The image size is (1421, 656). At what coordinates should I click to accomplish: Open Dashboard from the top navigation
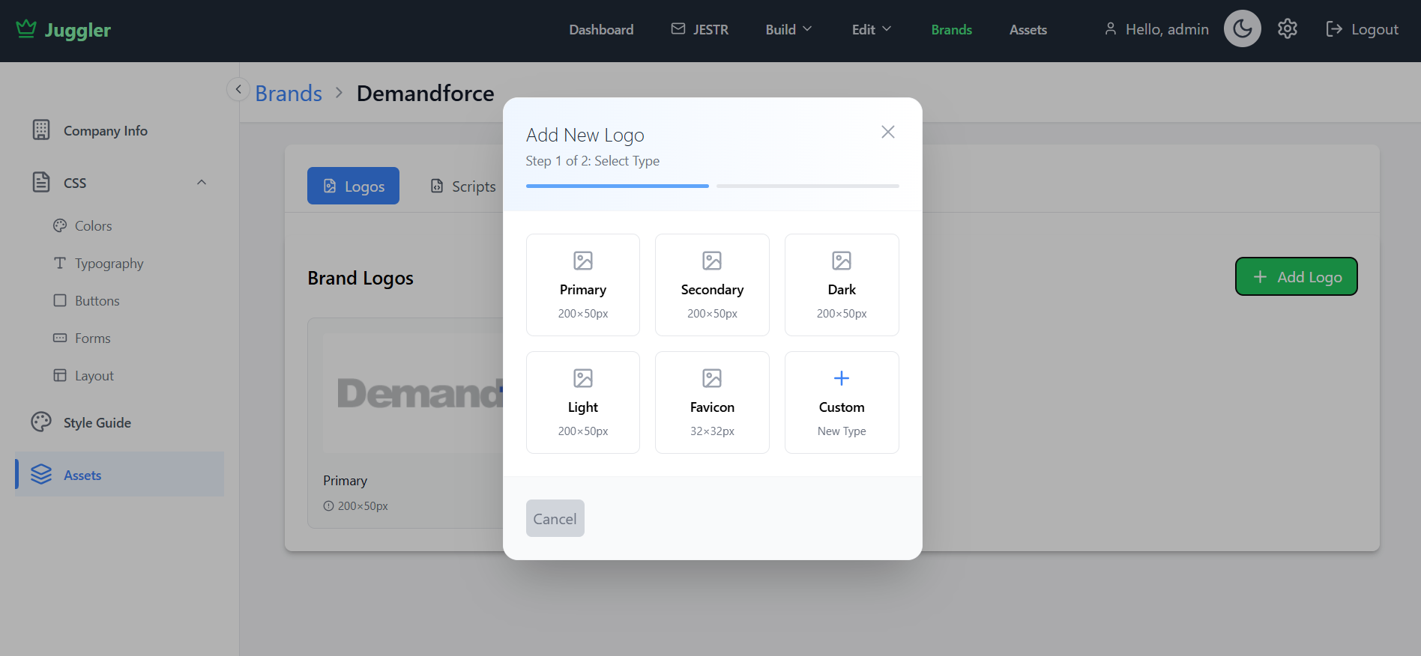tap(600, 29)
